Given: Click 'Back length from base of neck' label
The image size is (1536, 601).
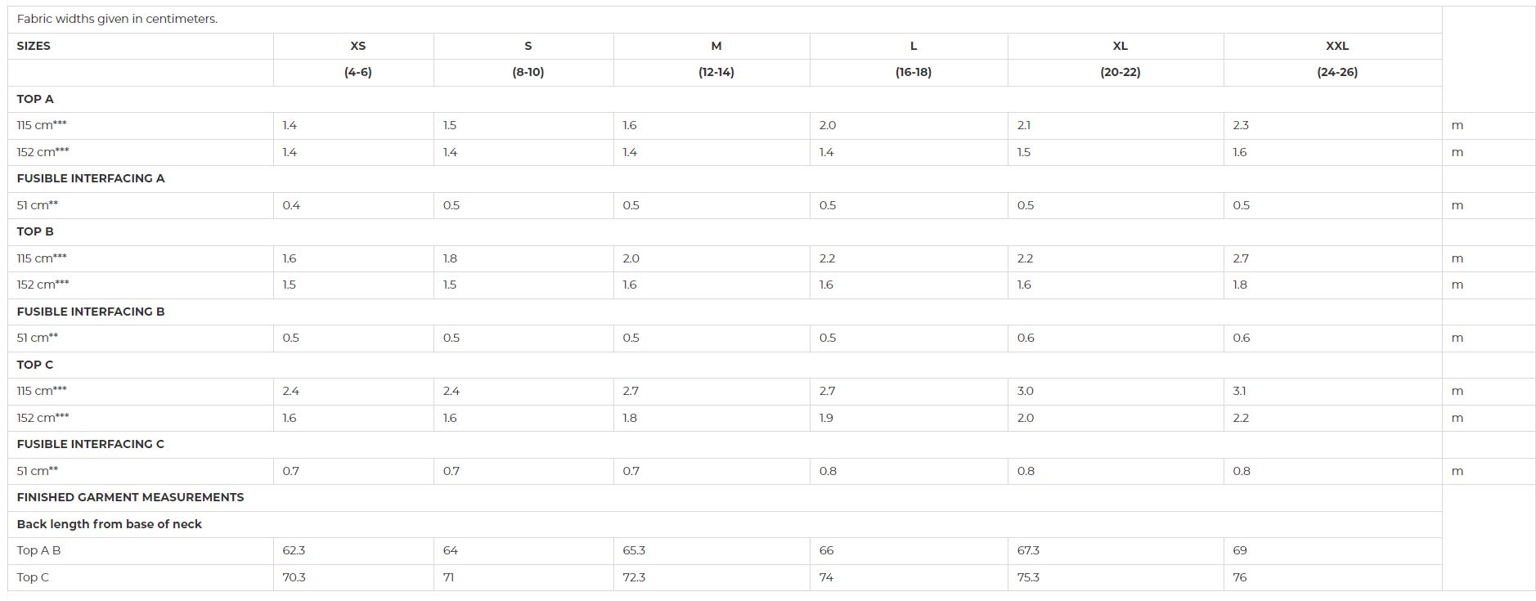Looking at the screenshot, I should [109, 524].
